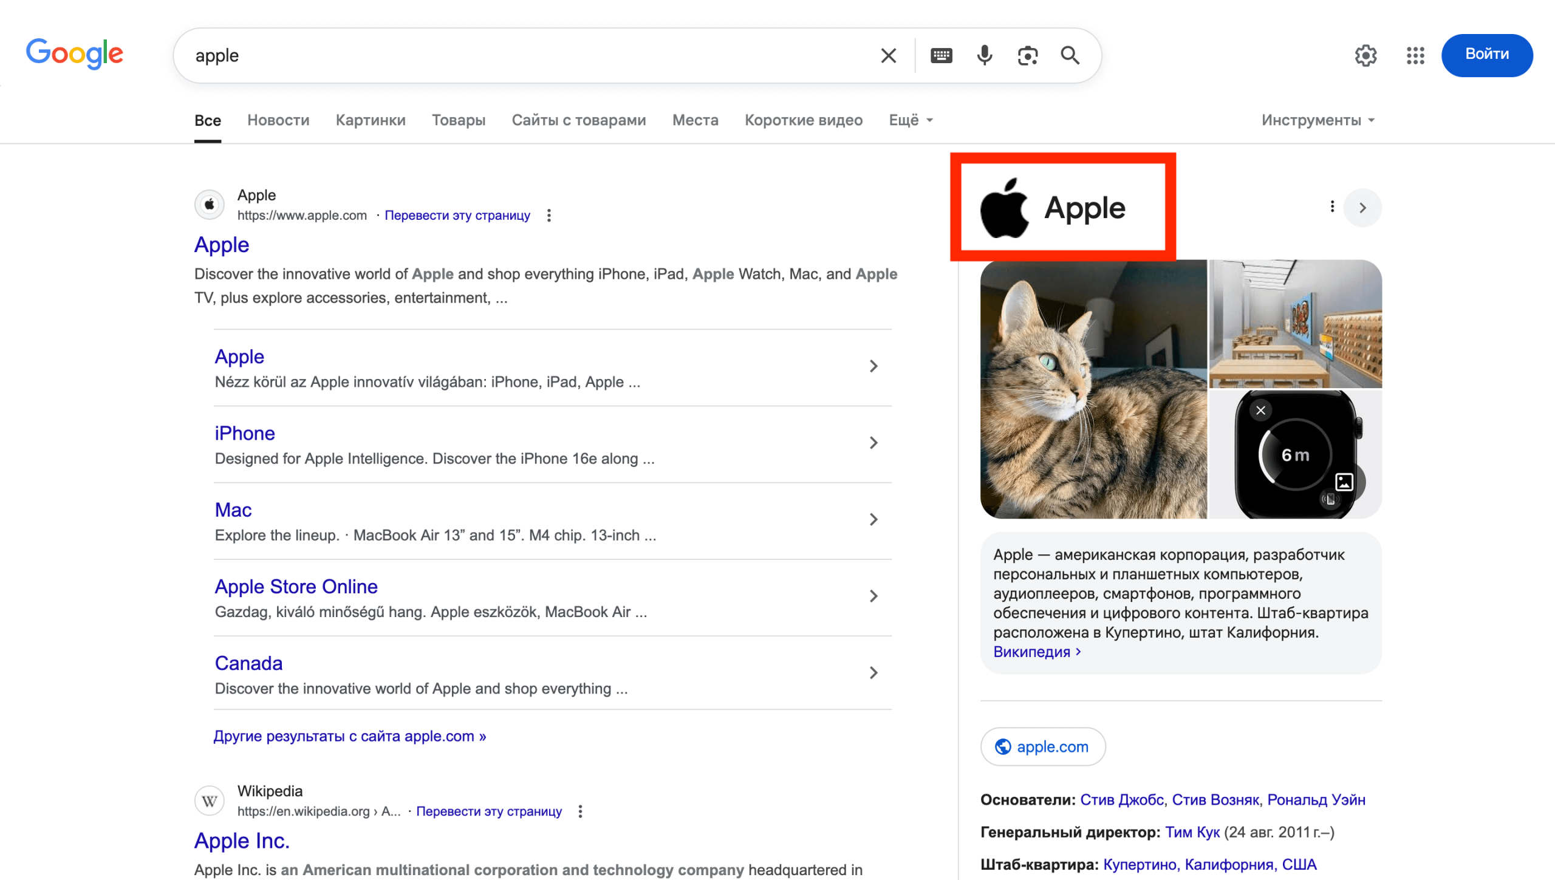The height and width of the screenshot is (880, 1555).
Task: Open Стив Джобс founder link
Action: [x=1122, y=800]
